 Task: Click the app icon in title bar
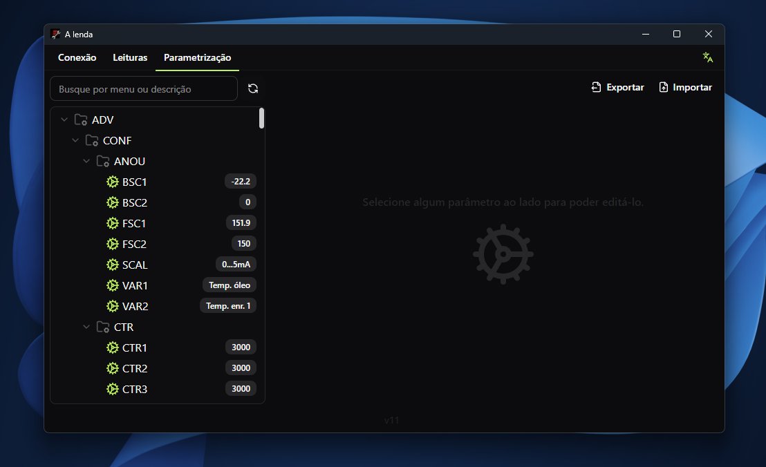[56, 34]
